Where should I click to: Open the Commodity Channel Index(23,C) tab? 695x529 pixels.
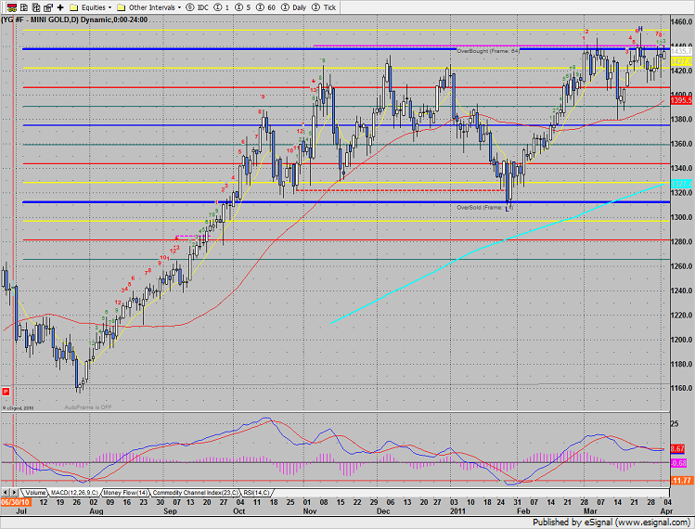(x=195, y=493)
